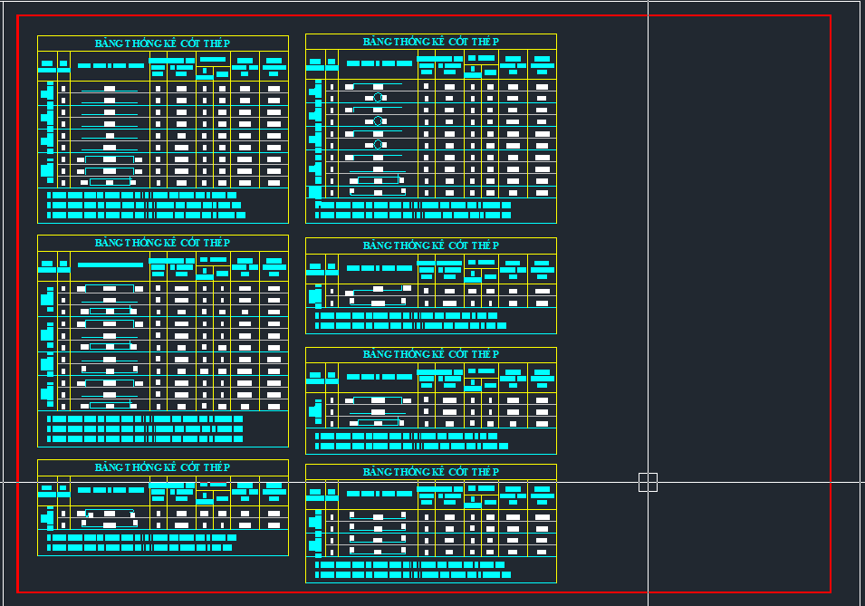The width and height of the screenshot is (865, 606).
Task: Select the wide shape-column header in bottom-right table
Action: (x=379, y=494)
